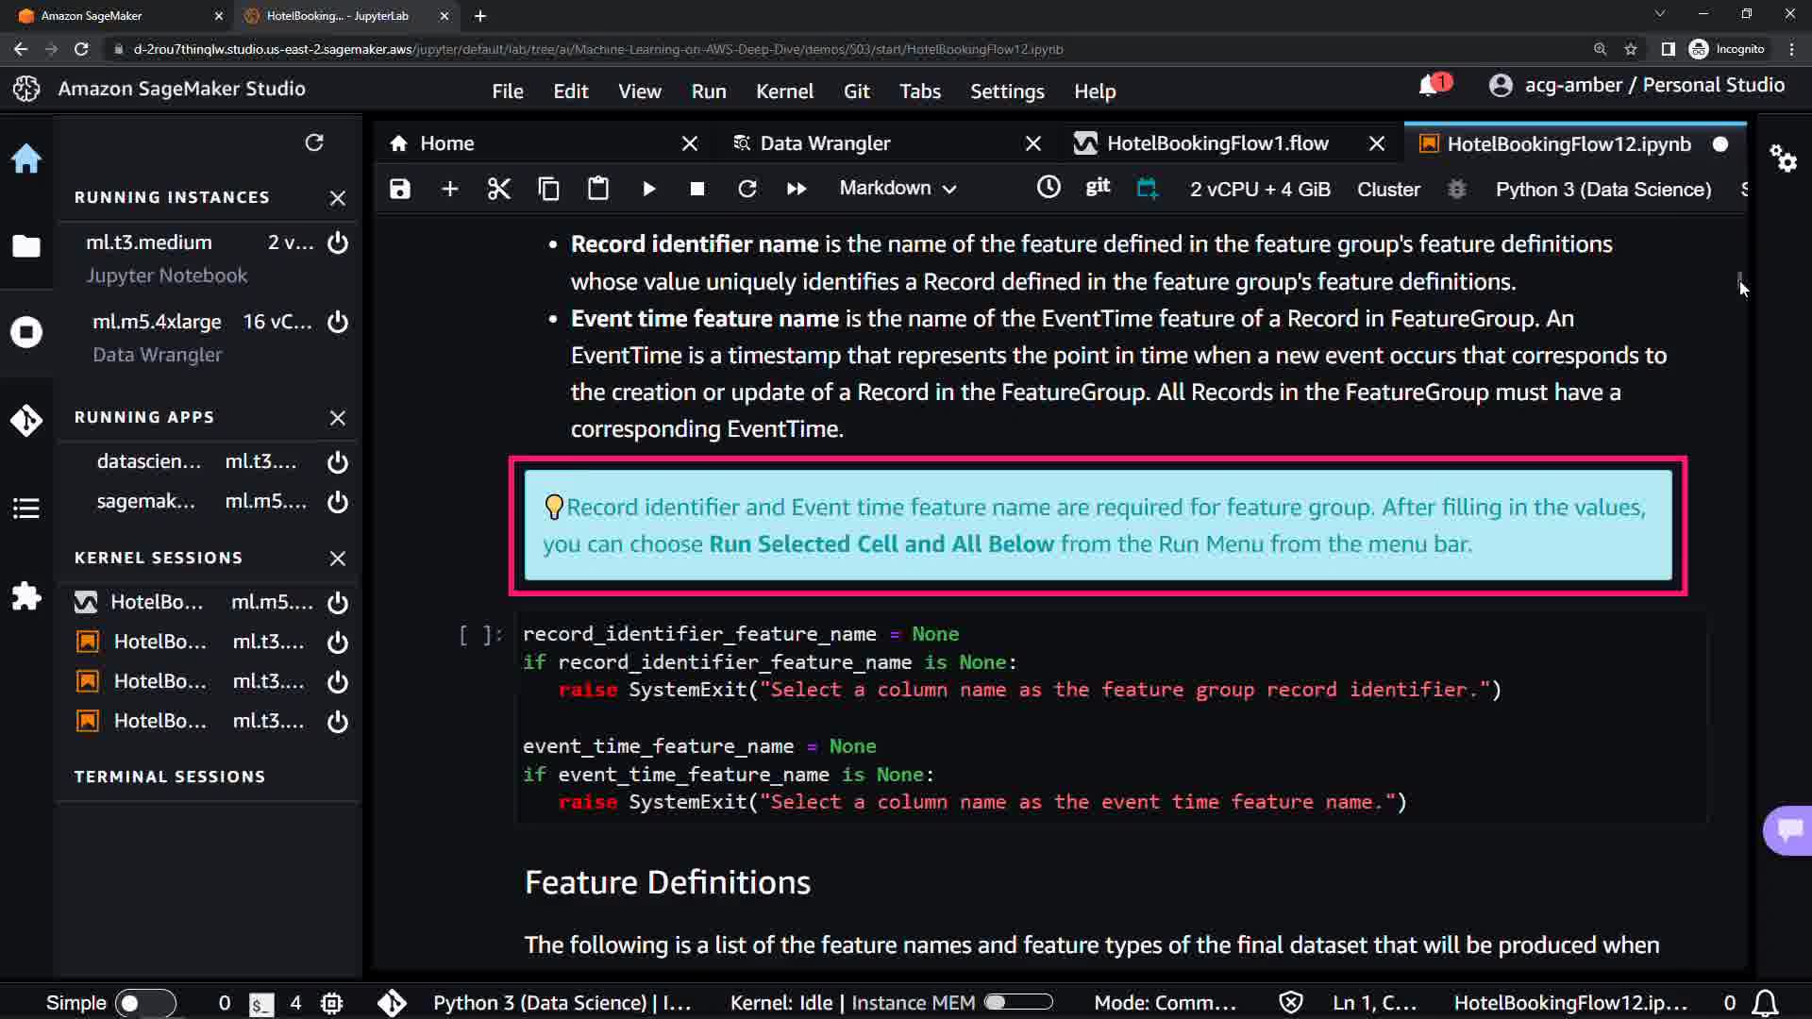Shut down the ml.m5.4xlarge Data Wrangler instance
The height and width of the screenshot is (1019, 1812).
click(x=338, y=322)
